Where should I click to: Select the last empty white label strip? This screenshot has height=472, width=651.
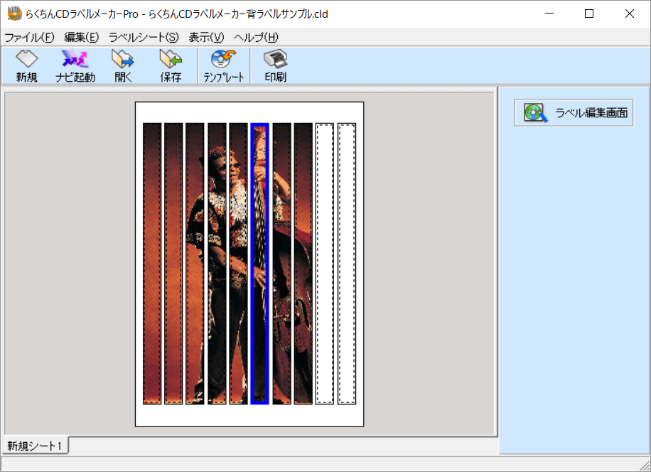(347, 263)
